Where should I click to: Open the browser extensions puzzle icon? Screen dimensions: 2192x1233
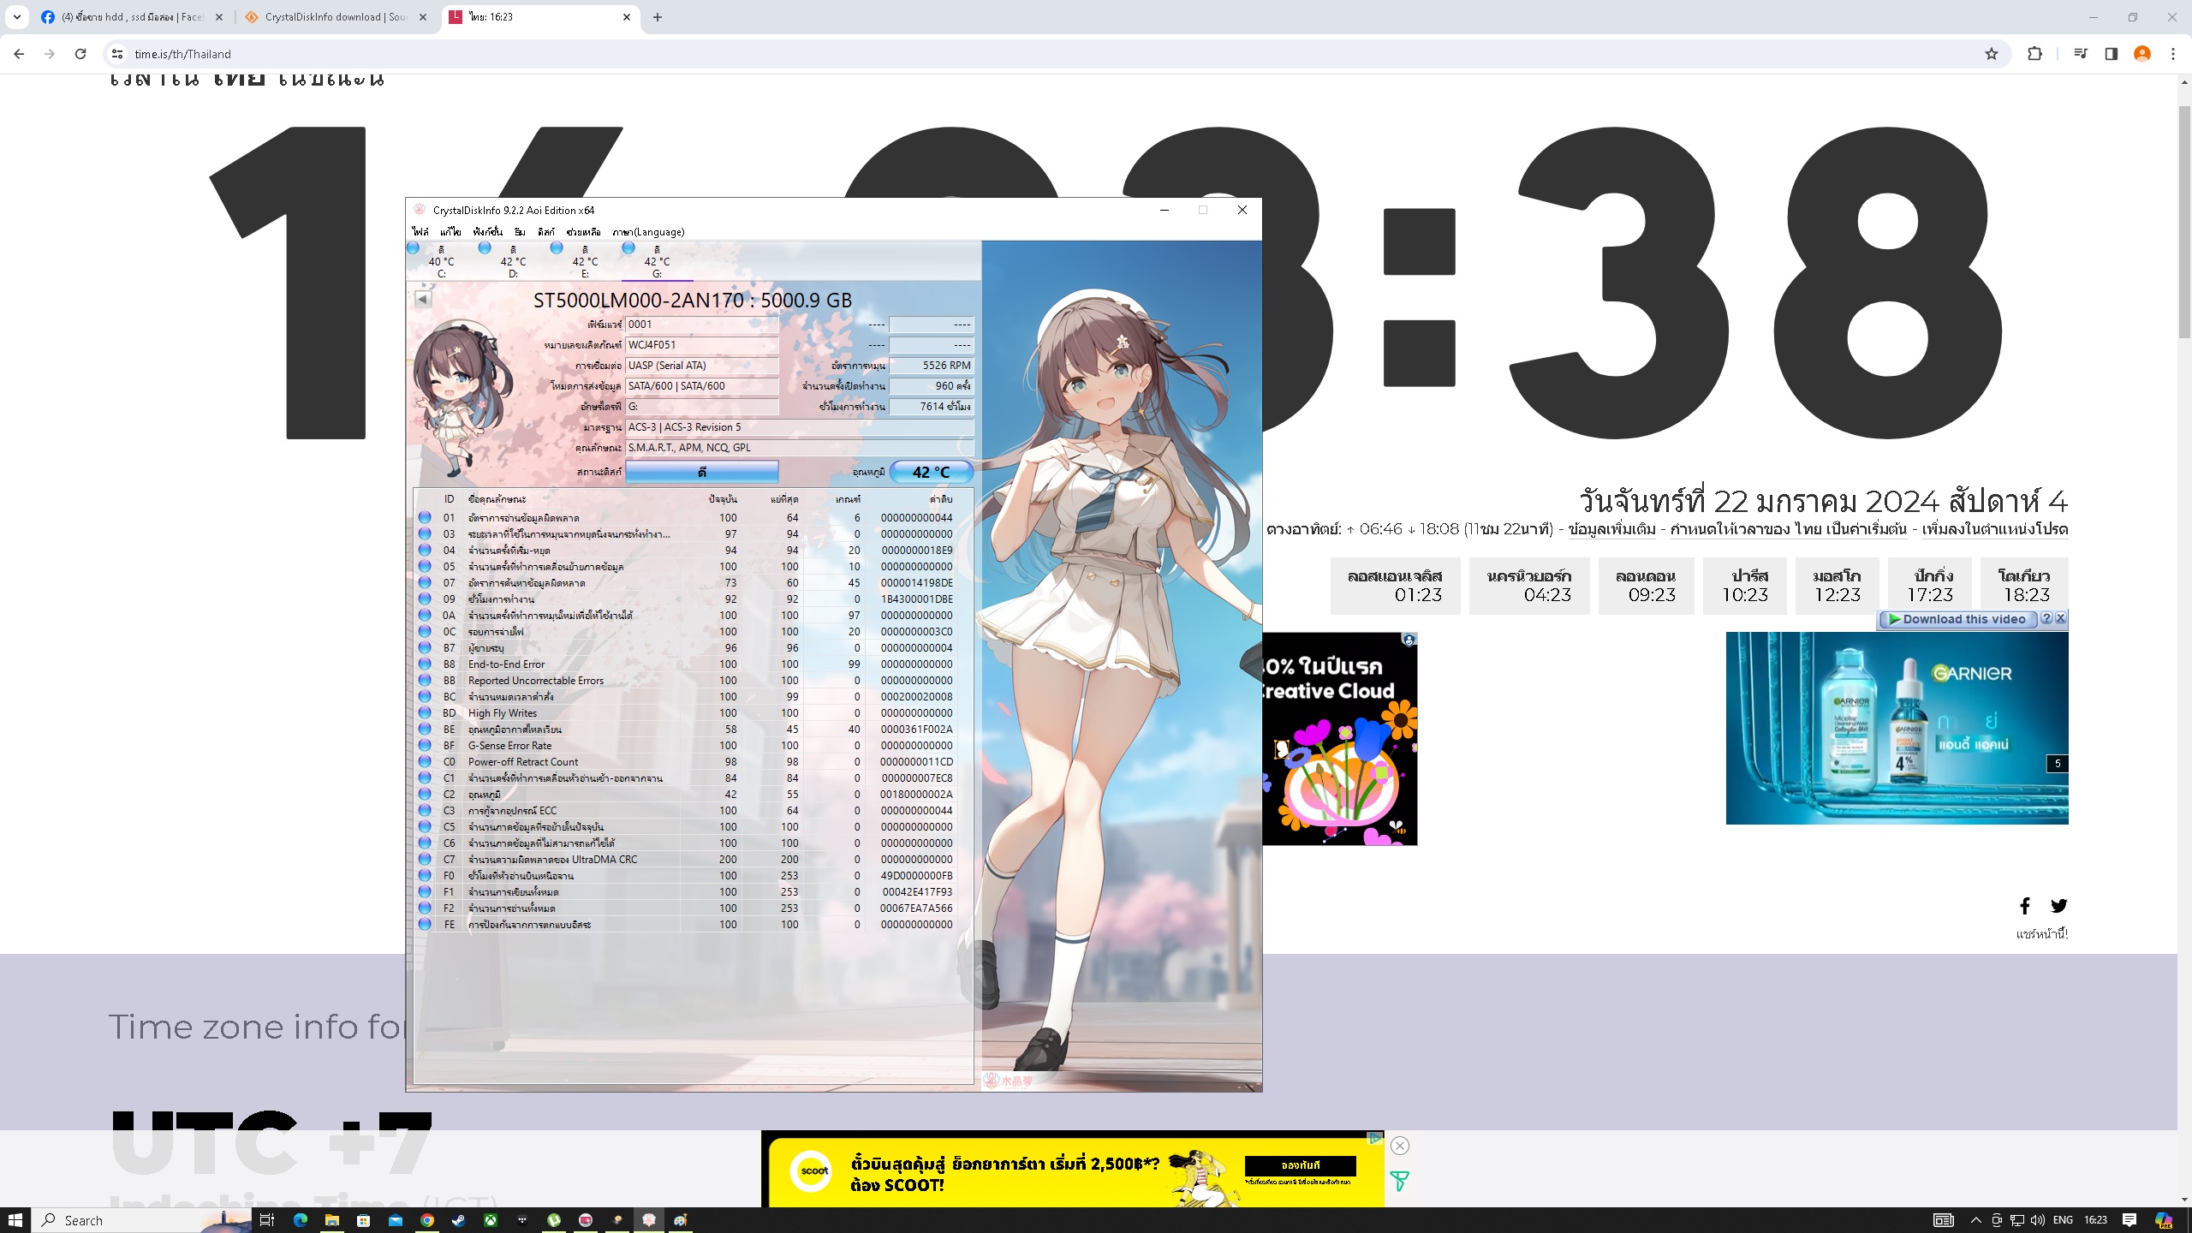pyautogui.click(x=2035, y=54)
